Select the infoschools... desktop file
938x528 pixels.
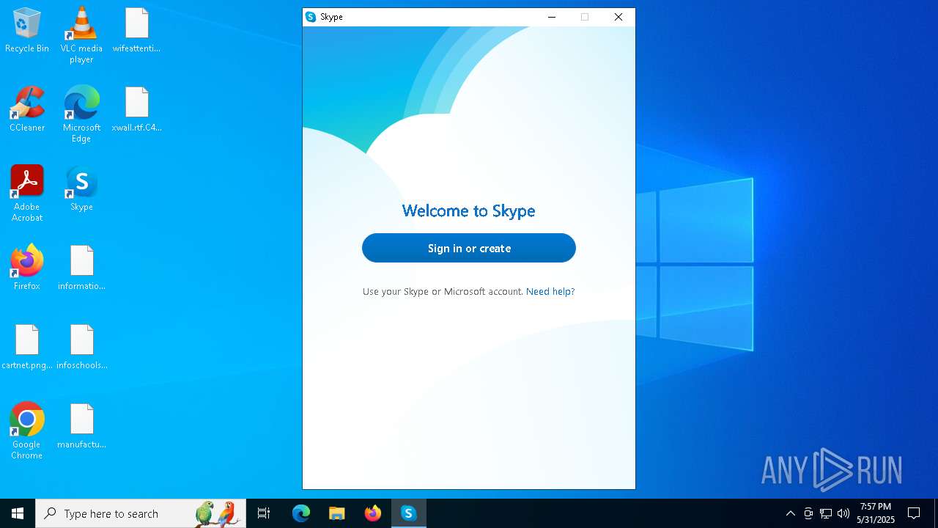pos(81,348)
